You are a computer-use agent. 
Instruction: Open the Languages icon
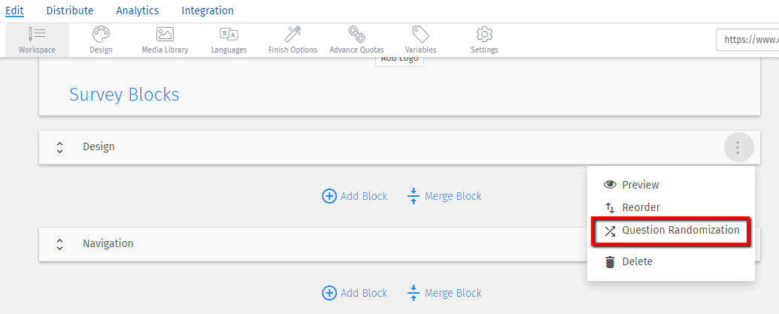tap(229, 35)
